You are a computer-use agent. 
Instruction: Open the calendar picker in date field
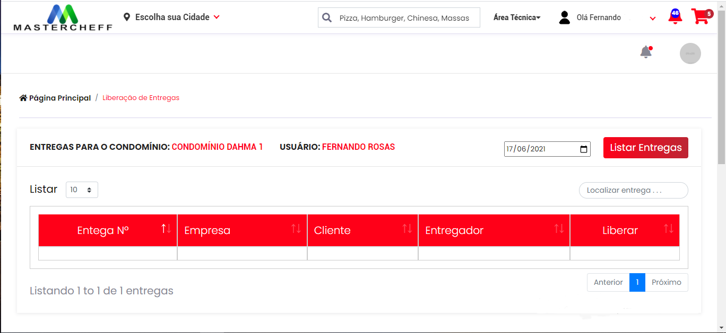coord(584,149)
